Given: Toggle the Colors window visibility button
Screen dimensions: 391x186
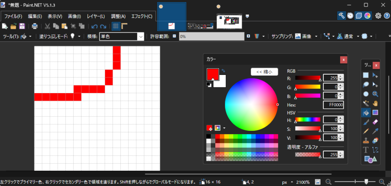Looking at the screenshot, I should [367, 16].
